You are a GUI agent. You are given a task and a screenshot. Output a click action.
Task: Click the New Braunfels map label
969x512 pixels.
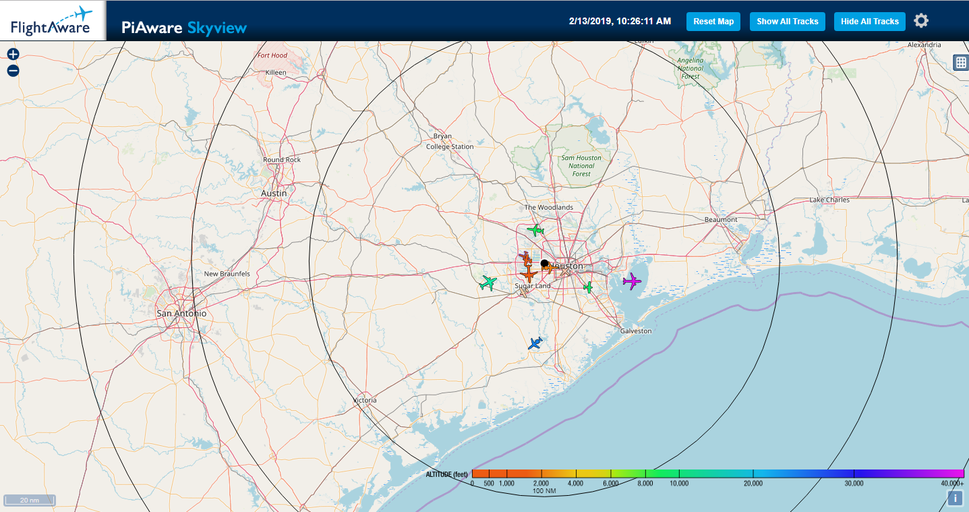point(227,274)
